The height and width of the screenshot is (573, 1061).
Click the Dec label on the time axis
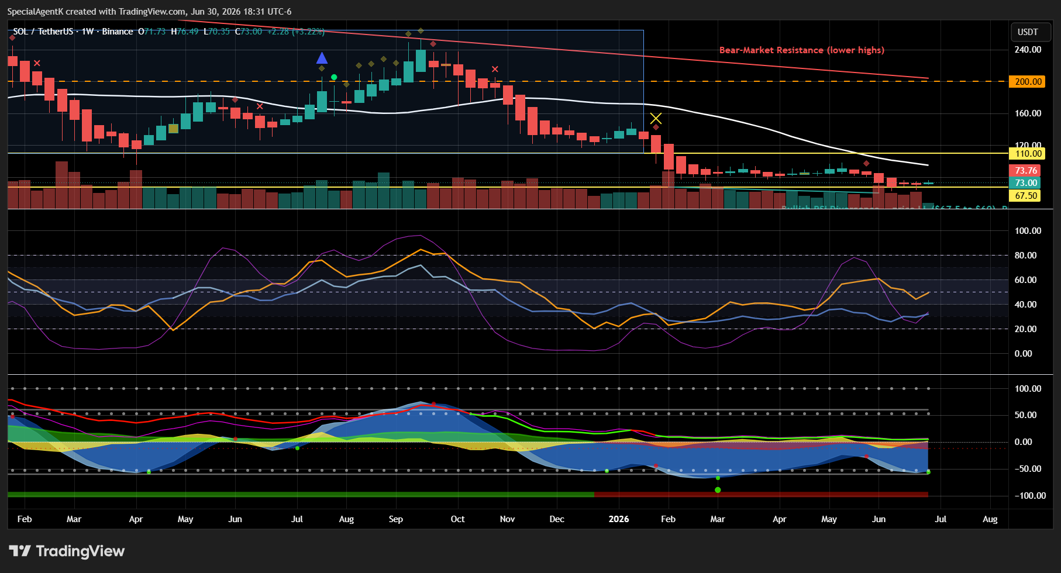(x=557, y=519)
